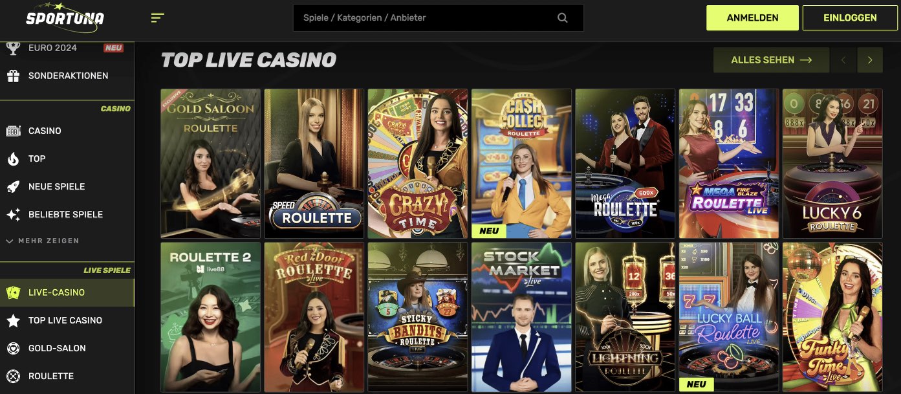Focus the Spiele / Kategorien / Anbieter search field

[438, 18]
